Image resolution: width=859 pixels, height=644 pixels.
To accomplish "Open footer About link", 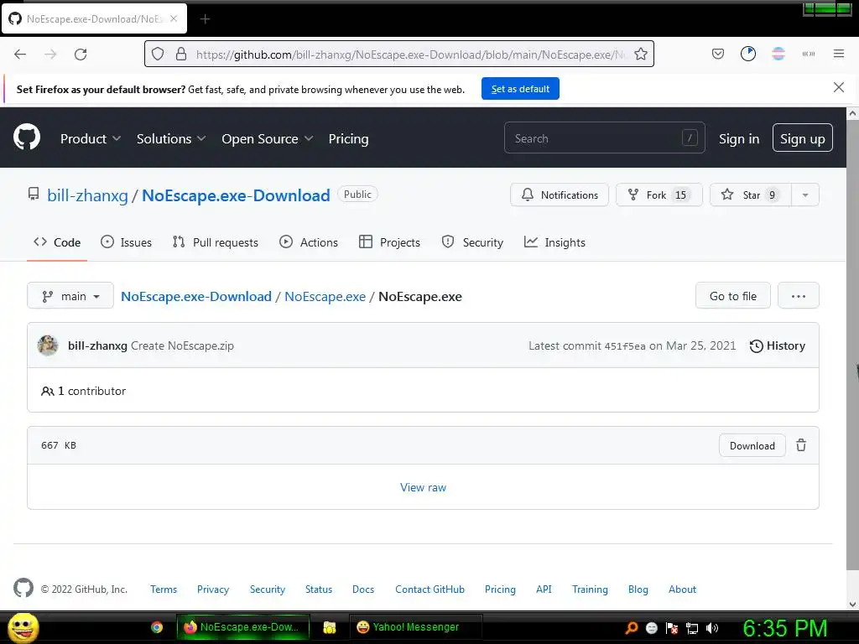I will pyautogui.click(x=682, y=589).
